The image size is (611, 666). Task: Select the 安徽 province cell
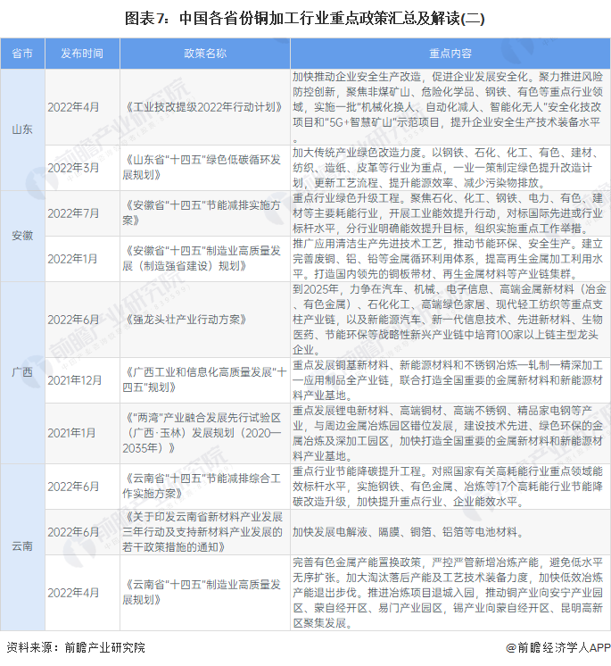point(22,236)
